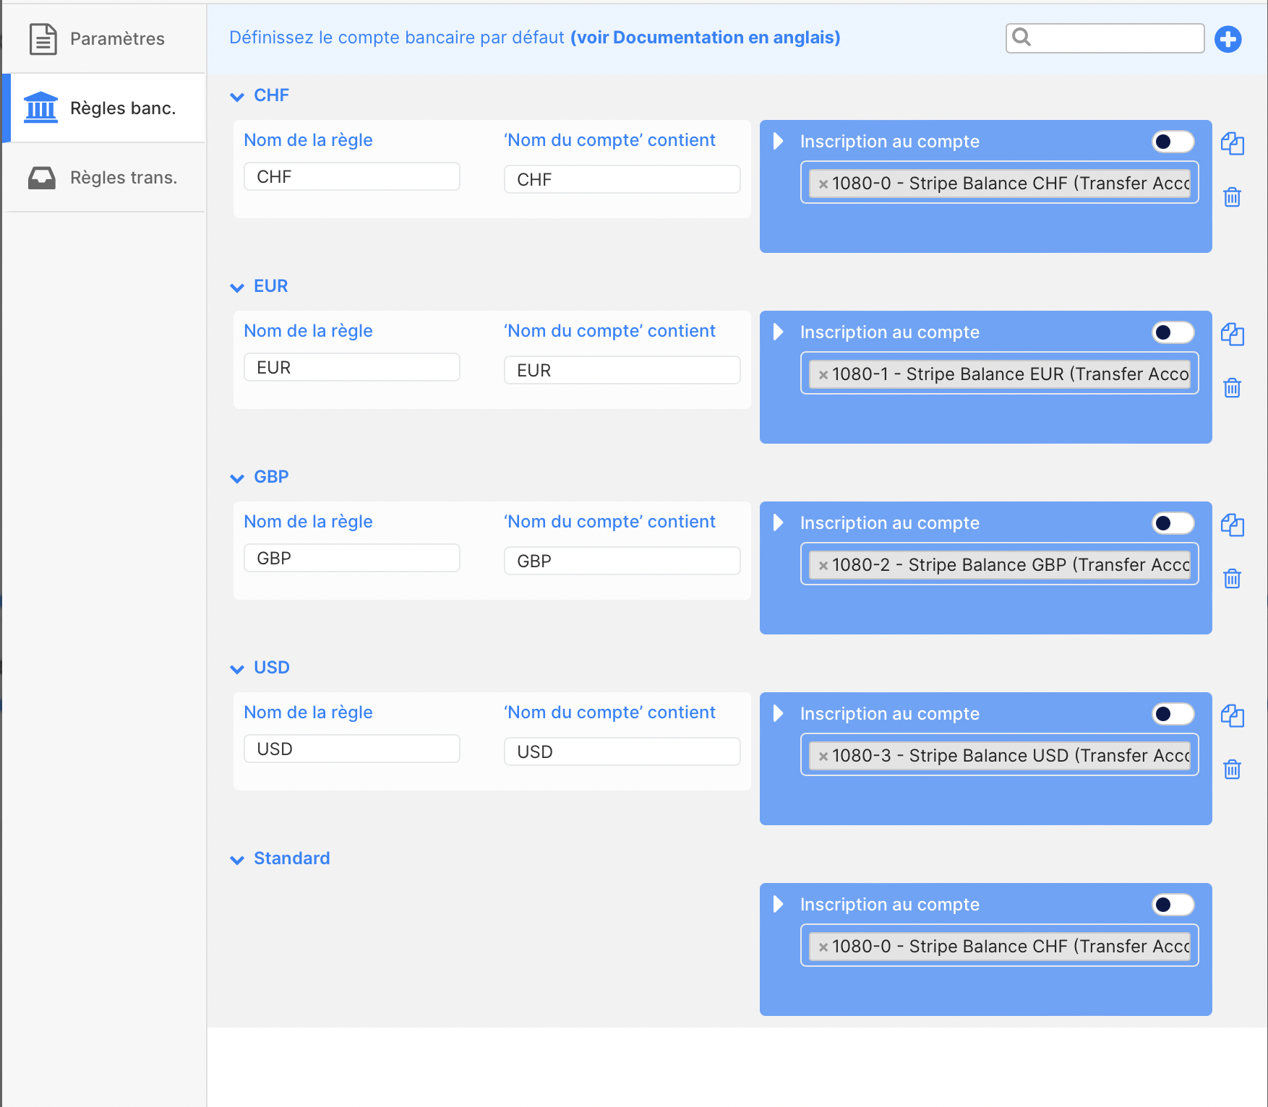Screen dimensions: 1268x1107
Task: Toggle the GBP Inscription au compte switch
Action: pyautogui.click(x=1172, y=523)
